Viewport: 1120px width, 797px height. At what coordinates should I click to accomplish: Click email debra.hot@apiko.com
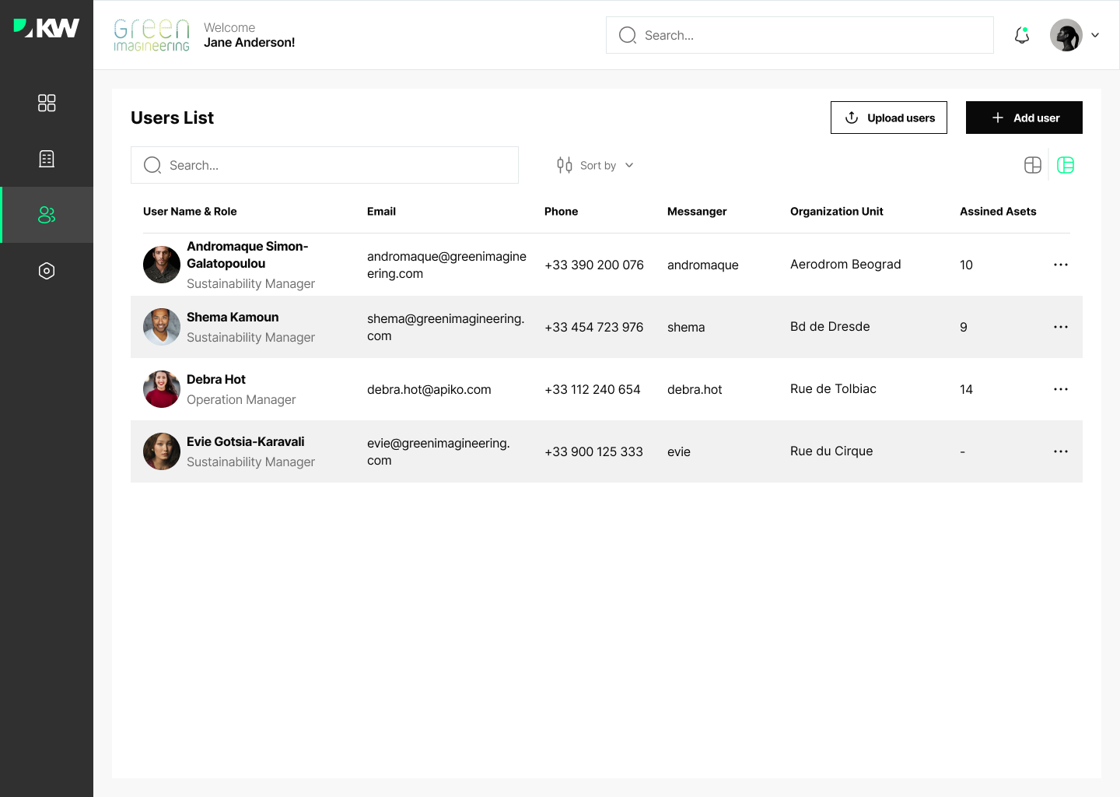429,389
